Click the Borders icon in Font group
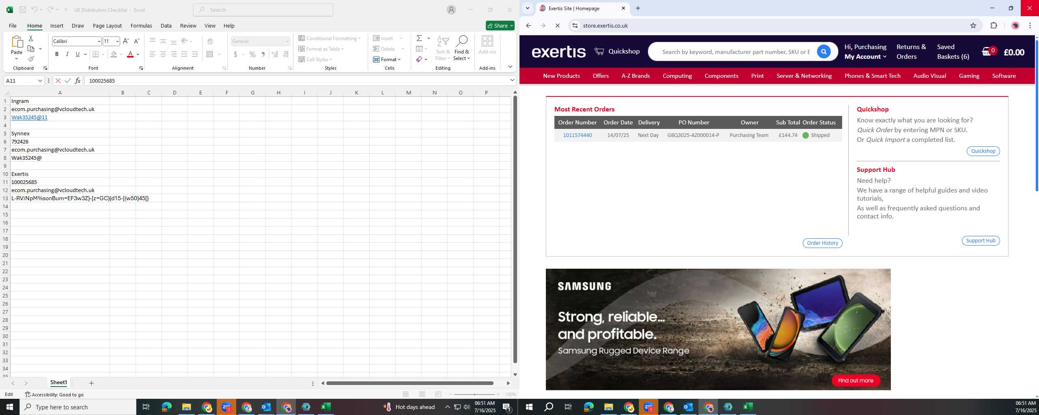The width and height of the screenshot is (1039, 415). (96, 54)
